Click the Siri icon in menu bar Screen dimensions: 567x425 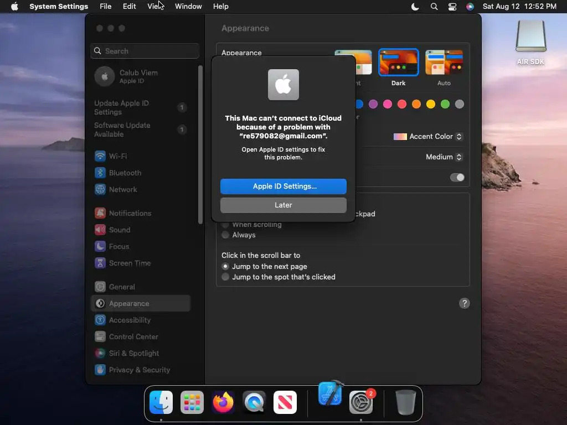click(470, 7)
